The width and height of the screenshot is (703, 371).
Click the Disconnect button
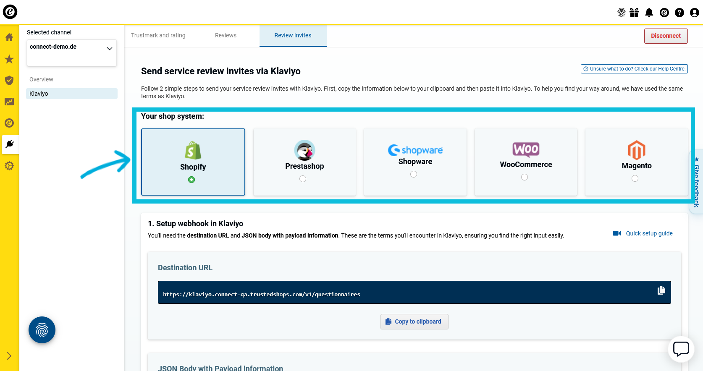point(666,36)
